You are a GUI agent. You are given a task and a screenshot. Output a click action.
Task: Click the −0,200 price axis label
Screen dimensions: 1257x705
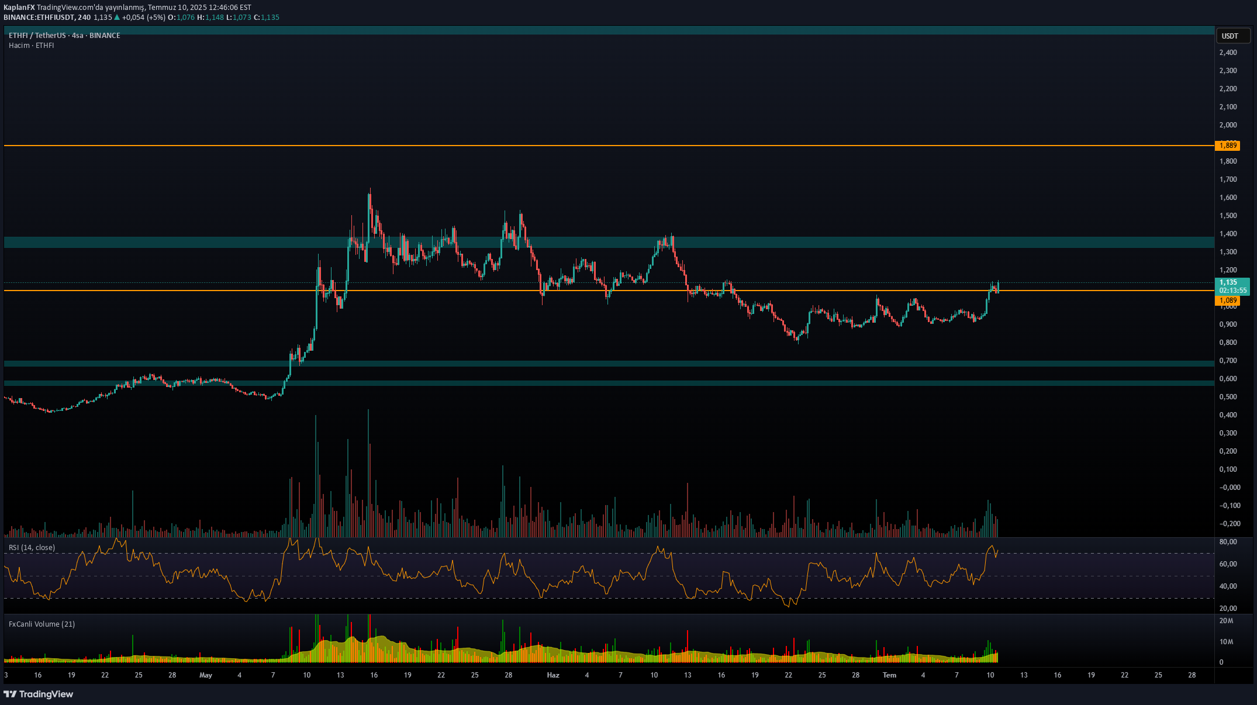(1230, 524)
